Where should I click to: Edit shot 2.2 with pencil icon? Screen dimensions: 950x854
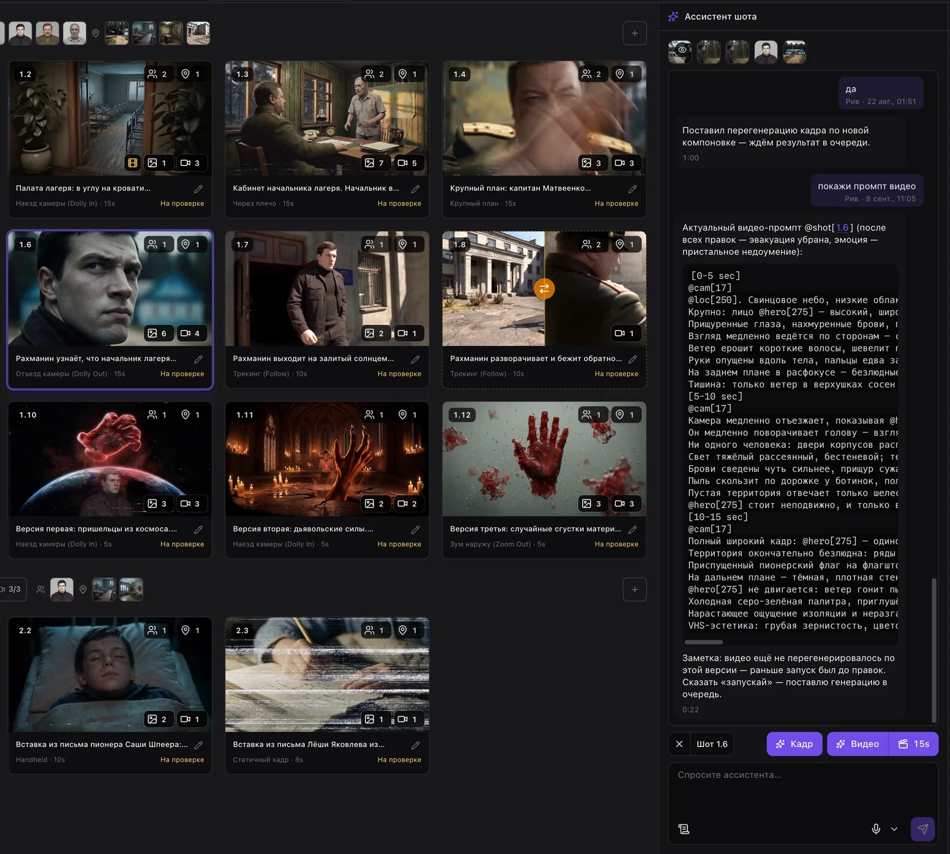point(198,745)
